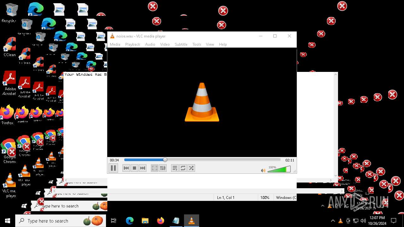Open the Video menu
This screenshot has height=227, width=404.
165,44
